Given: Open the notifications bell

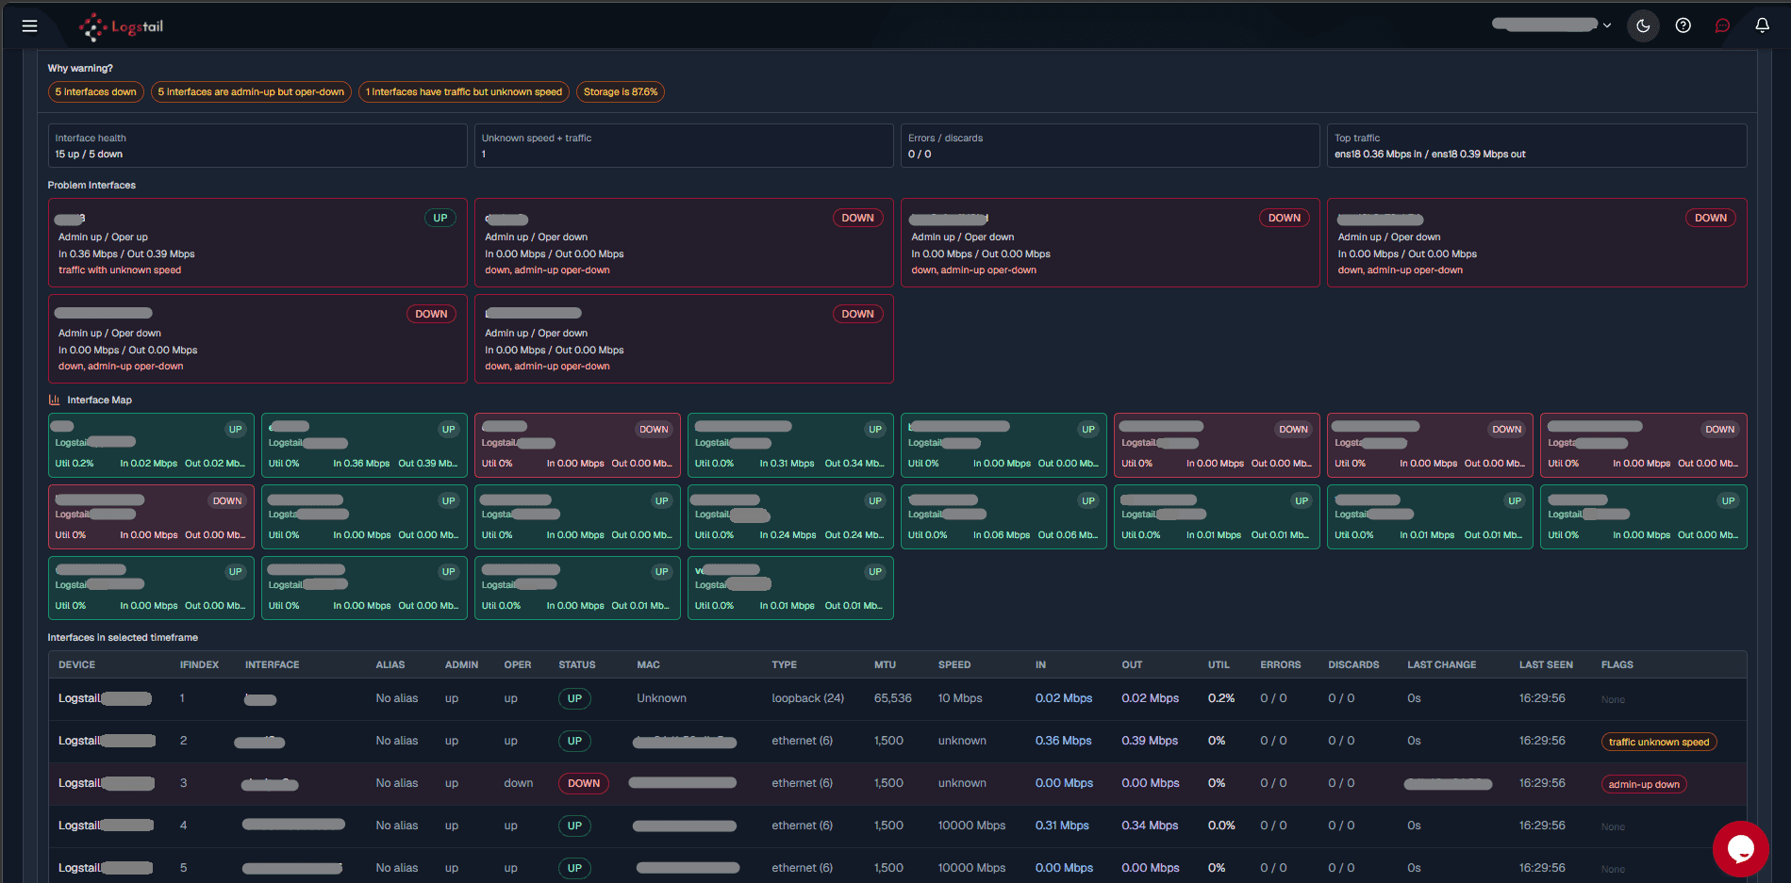Looking at the screenshot, I should point(1762,25).
